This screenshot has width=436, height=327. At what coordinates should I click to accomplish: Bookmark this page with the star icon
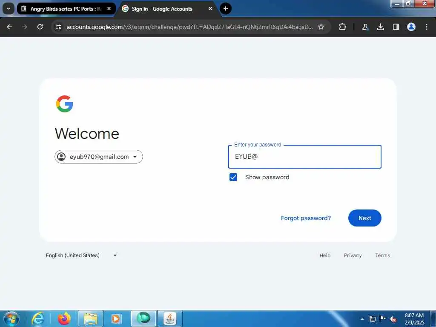321,27
